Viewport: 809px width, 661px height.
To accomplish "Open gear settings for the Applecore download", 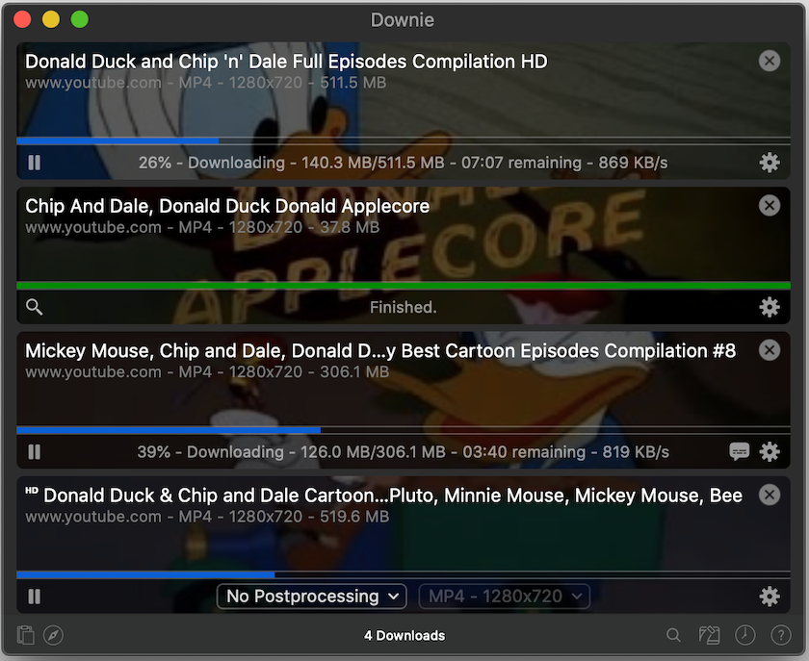I will tap(770, 307).
